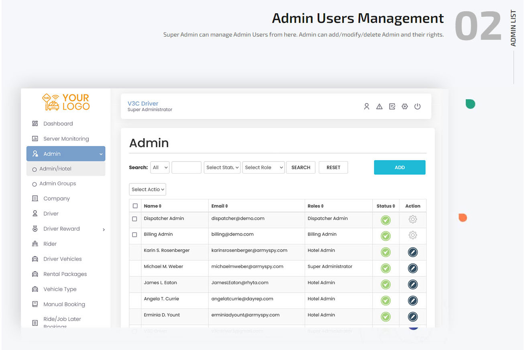Open the Select Role dropdown
The height and width of the screenshot is (350, 526).
click(263, 167)
